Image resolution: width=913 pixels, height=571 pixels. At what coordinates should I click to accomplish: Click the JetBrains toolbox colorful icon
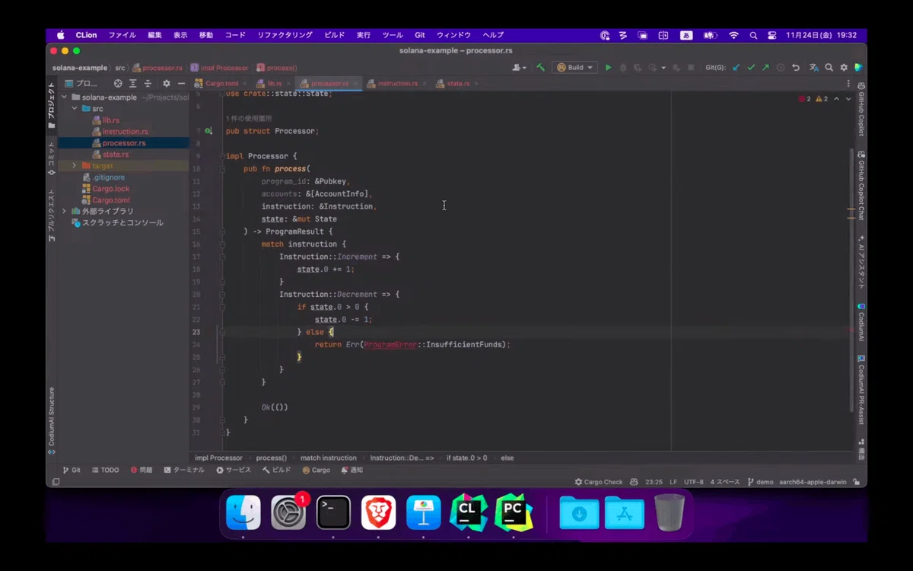pos(858,68)
